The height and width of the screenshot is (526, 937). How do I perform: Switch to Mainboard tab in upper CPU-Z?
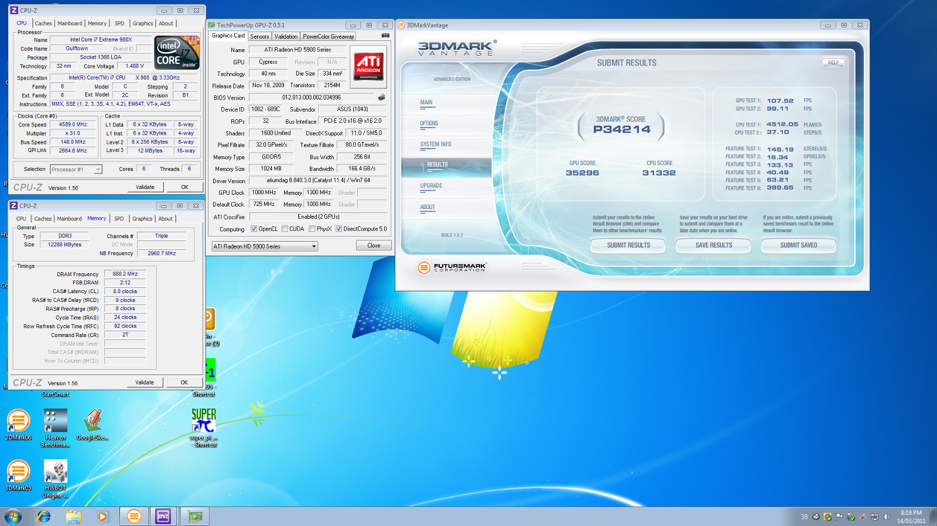(x=70, y=23)
